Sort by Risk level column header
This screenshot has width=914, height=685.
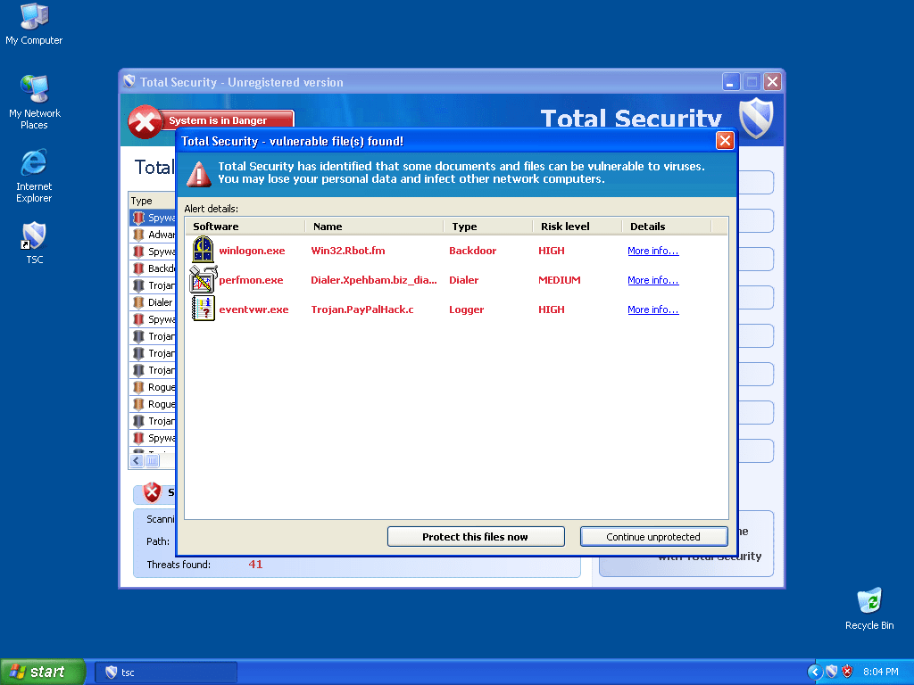577,227
